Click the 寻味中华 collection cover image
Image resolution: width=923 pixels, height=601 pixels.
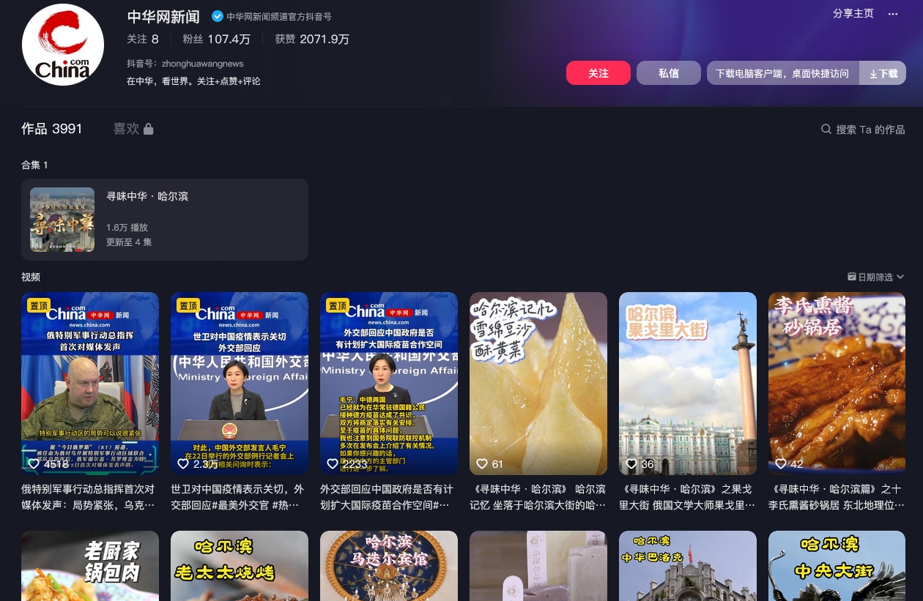[62, 220]
